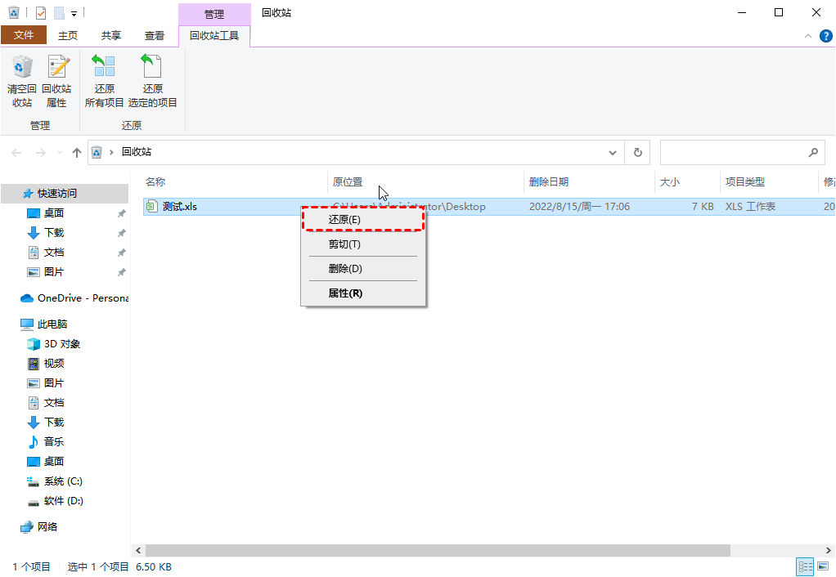Open pinned 图片 under quick access
The height and width of the screenshot is (577, 836).
click(54, 272)
